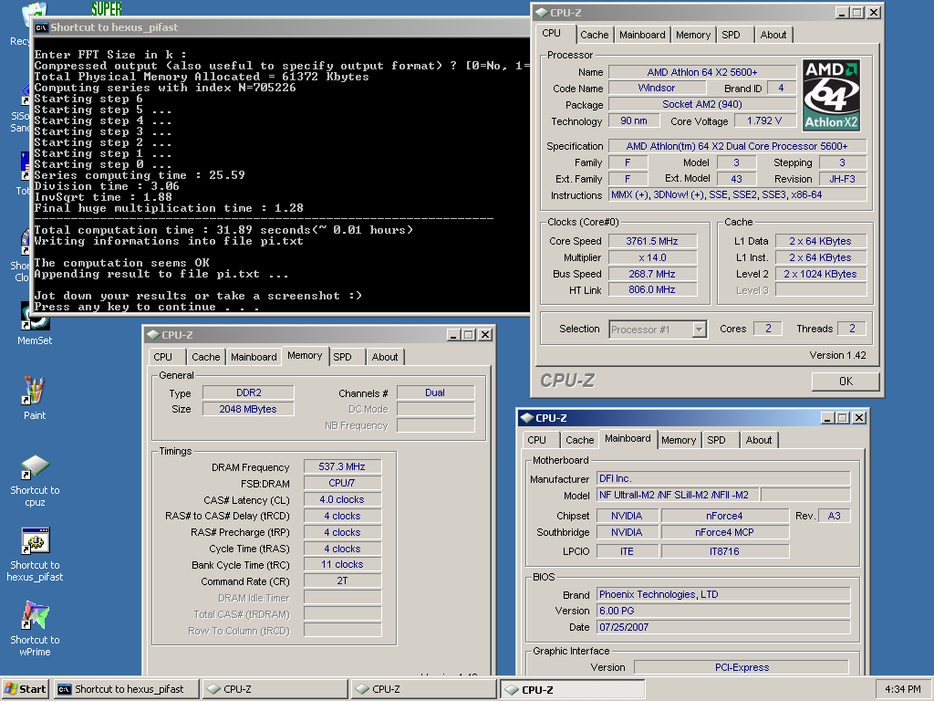Select Memory tab in mainboard CPU-Z window
The width and height of the screenshot is (934, 701).
(x=679, y=440)
